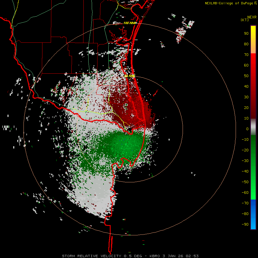Click the blue bottom color bar segment

point(253,214)
